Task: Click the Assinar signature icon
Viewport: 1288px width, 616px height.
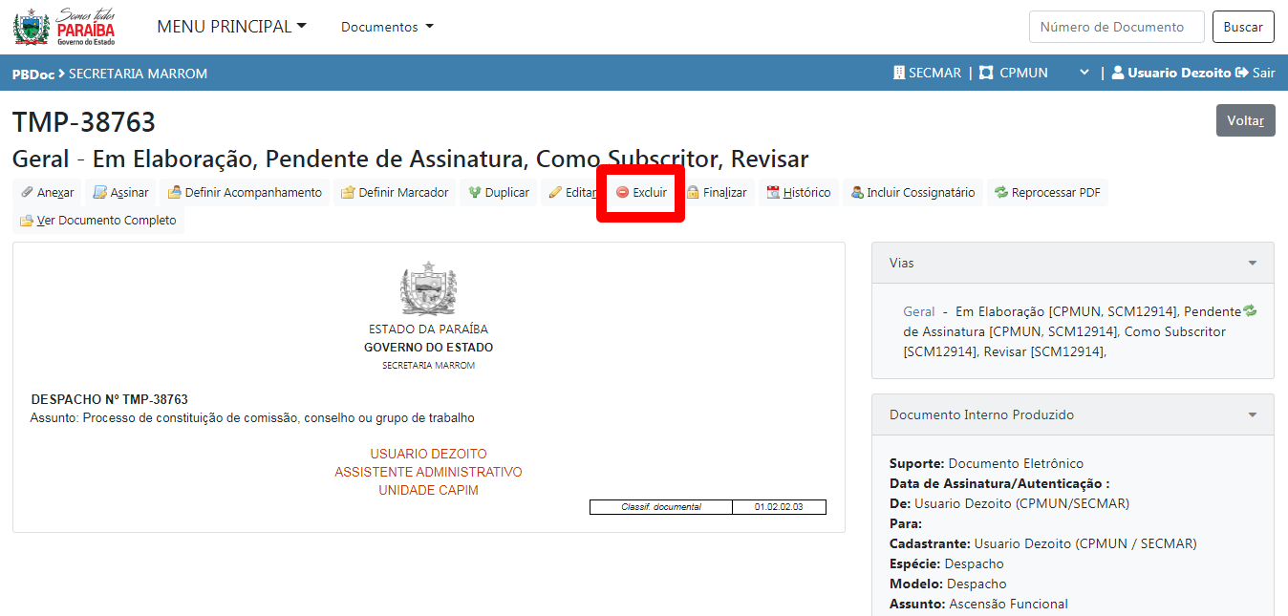Action: click(99, 193)
